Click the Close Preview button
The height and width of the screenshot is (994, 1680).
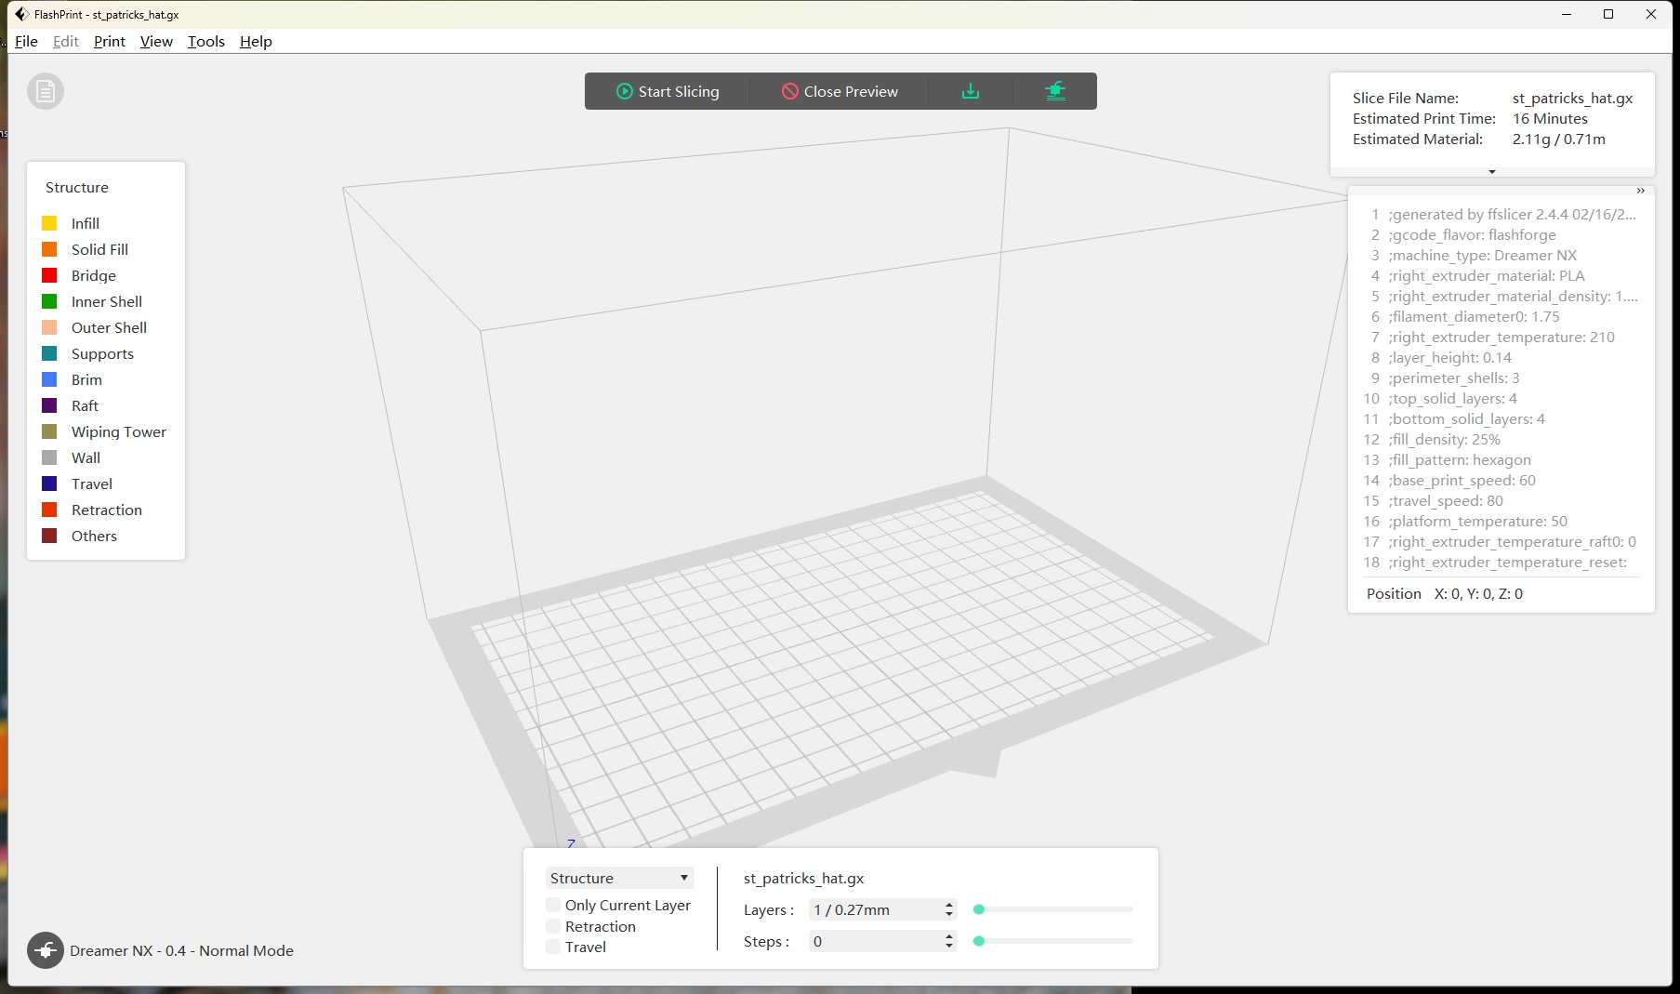pyautogui.click(x=840, y=91)
